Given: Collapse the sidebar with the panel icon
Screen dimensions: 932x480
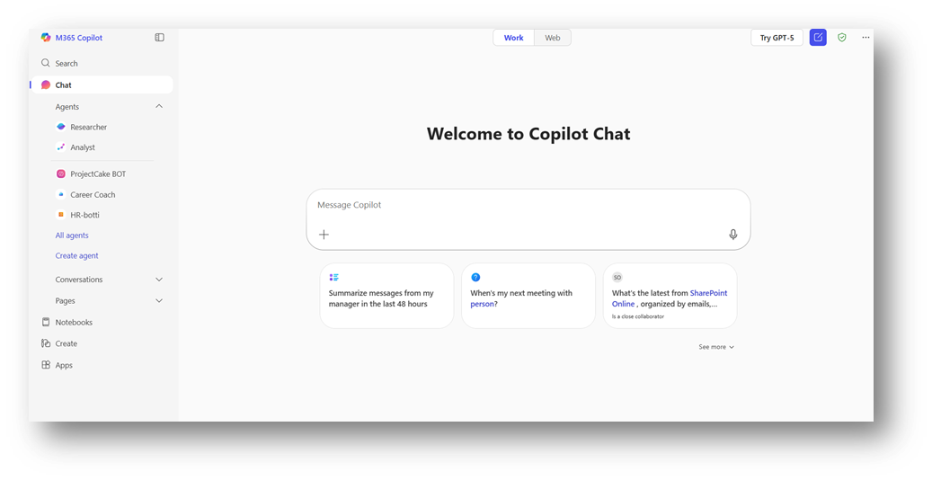Looking at the screenshot, I should click(x=159, y=38).
